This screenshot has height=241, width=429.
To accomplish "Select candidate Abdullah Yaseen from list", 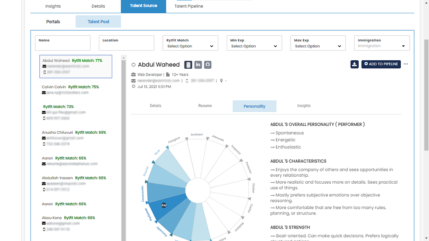I will point(57,178).
